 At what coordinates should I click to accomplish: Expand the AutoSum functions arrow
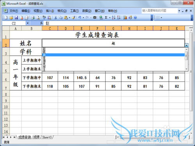click(110, 18)
